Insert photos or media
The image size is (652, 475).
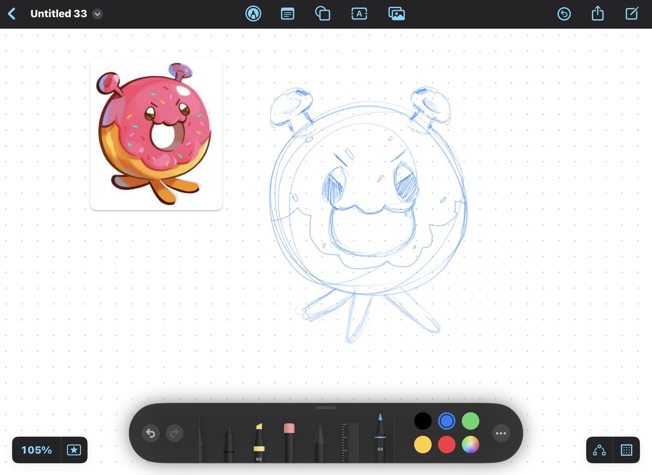click(x=397, y=14)
